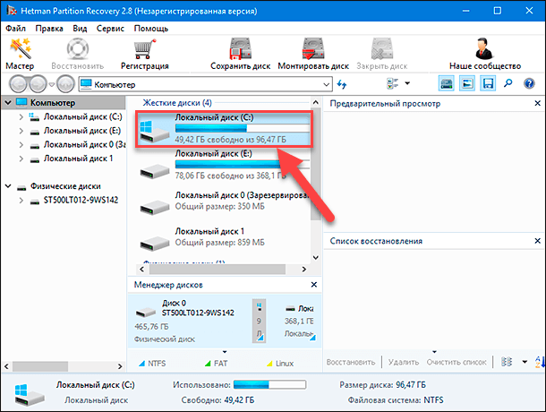Screen dimensions: 546x412
Task: Click Монтировать диск toolbar icon
Action: 313,54
